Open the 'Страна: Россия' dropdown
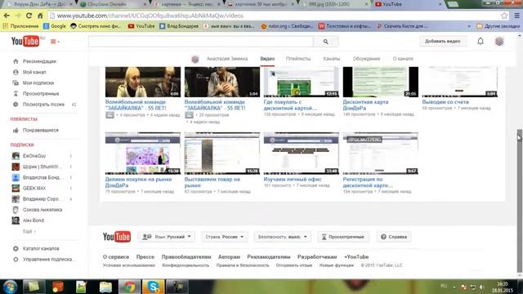 225,237
